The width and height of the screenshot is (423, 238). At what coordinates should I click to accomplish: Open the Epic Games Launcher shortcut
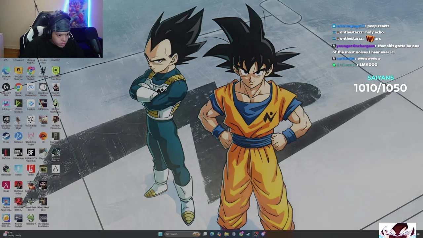click(6, 122)
